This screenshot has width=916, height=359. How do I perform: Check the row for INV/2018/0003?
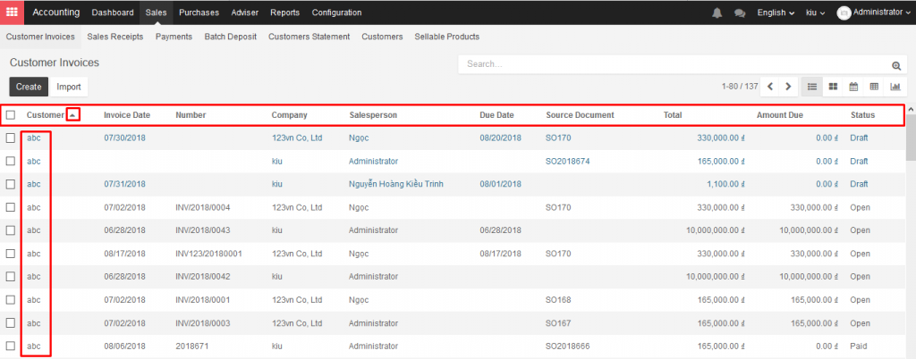pos(11,323)
